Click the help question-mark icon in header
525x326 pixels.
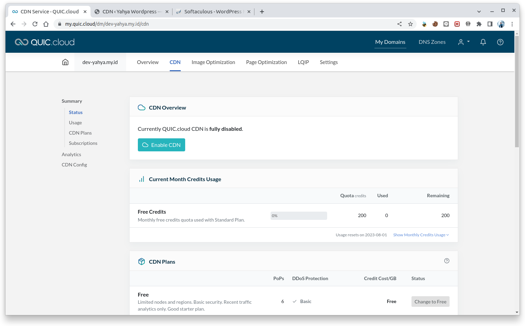click(500, 42)
